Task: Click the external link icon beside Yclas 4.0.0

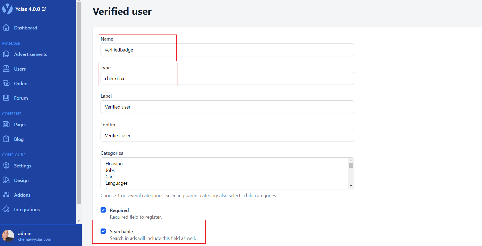Action: coord(44,9)
